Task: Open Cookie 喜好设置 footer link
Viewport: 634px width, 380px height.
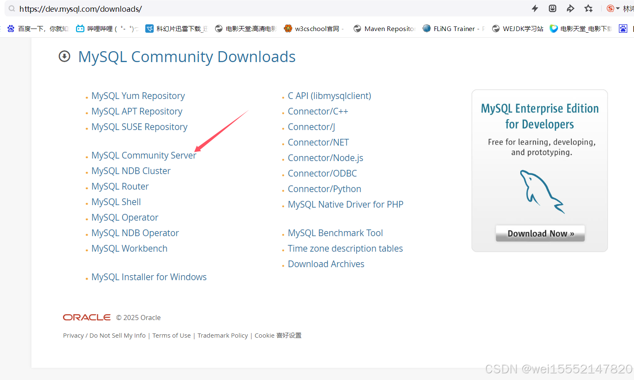Action: pyautogui.click(x=278, y=335)
